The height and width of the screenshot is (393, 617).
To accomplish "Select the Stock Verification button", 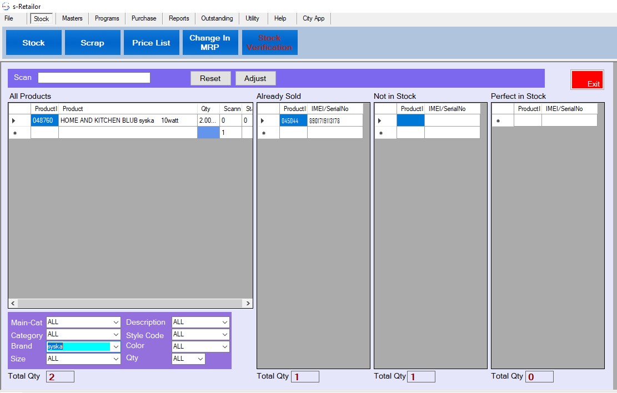I will pyautogui.click(x=269, y=43).
